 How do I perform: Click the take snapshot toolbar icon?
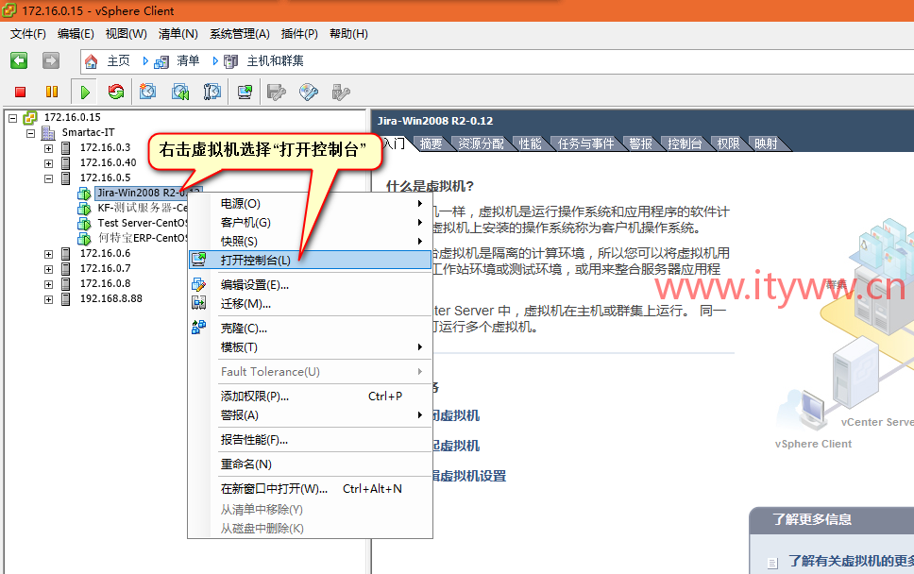point(148,92)
